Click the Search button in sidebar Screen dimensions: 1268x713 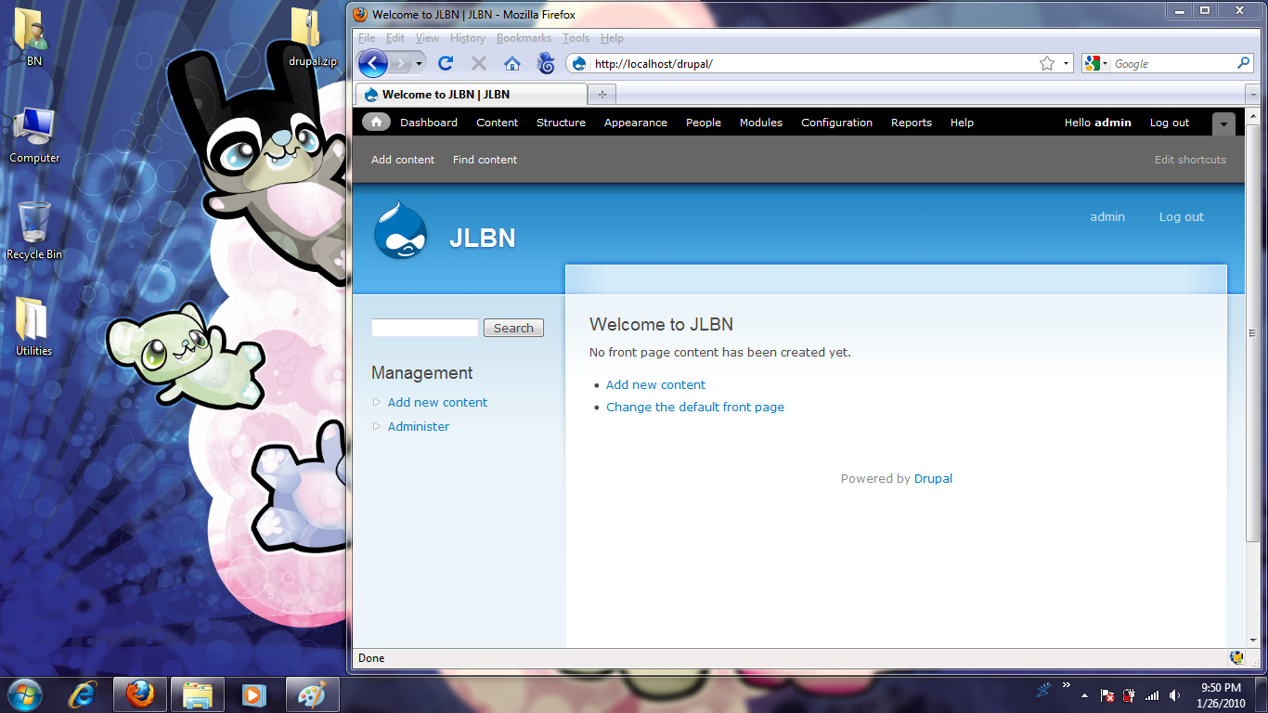coord(513,328)
